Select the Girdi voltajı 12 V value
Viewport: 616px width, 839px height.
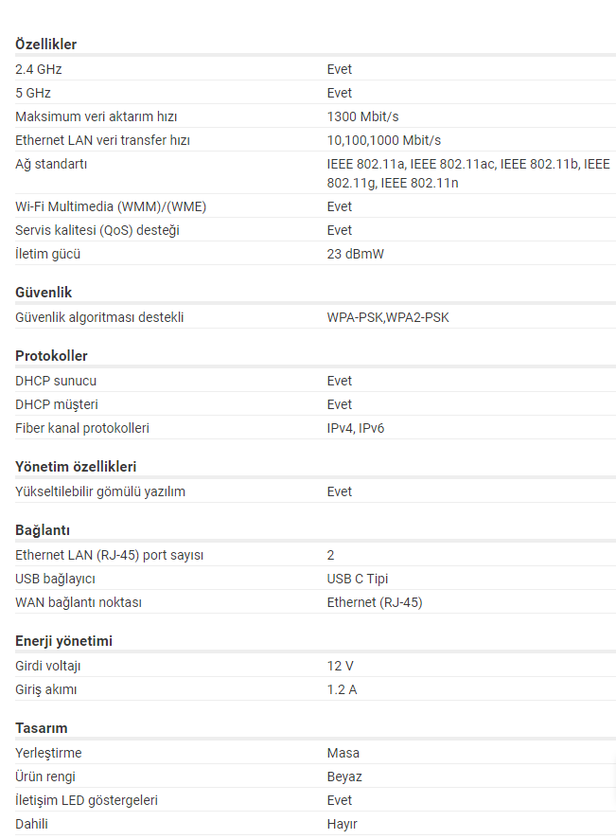(x=340, y=666)
